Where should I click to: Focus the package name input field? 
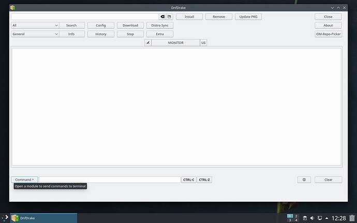pyautogui.click(x=85, y=17)
